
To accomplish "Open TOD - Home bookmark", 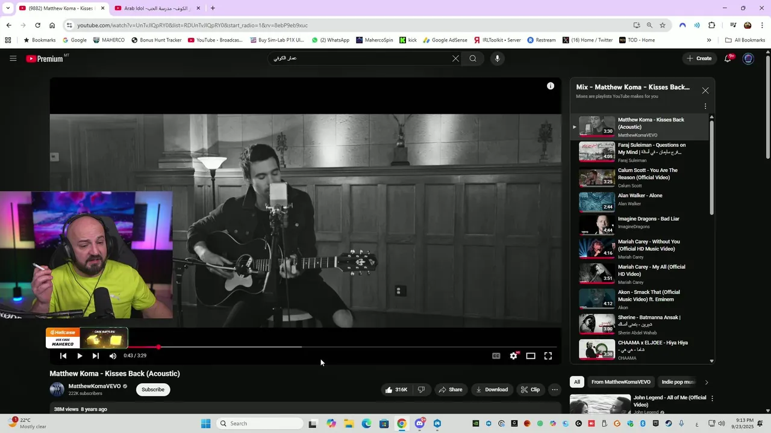I will pyautogui.click(x=637, y=40).
